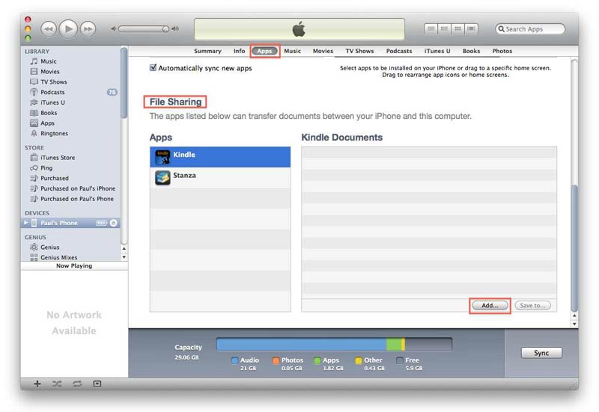Click the sidebar scroll up arrow
This screenshot has height=412, width=599.
coord(124,248)
